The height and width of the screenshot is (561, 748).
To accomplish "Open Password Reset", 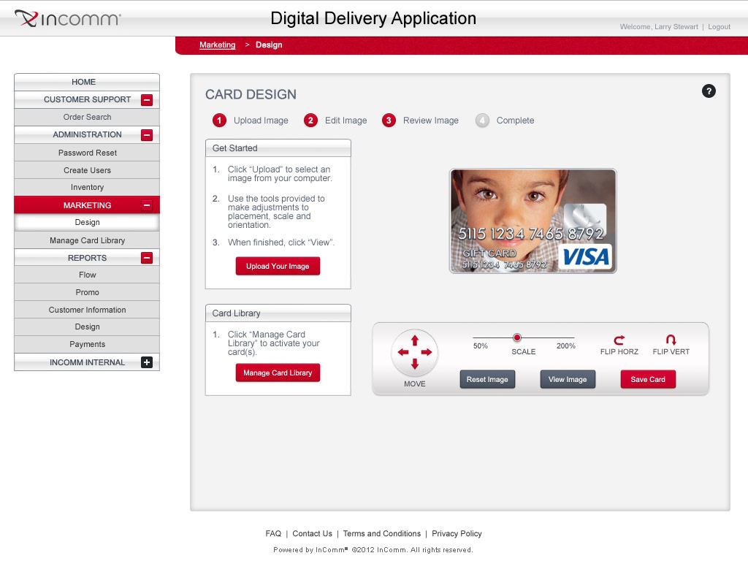I will point(87,153).
